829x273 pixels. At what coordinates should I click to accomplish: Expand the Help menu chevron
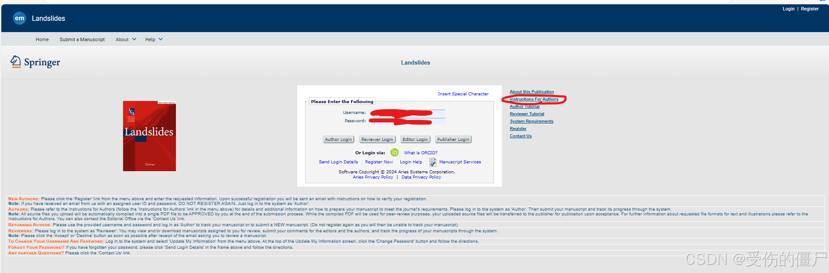coord(161,39)
